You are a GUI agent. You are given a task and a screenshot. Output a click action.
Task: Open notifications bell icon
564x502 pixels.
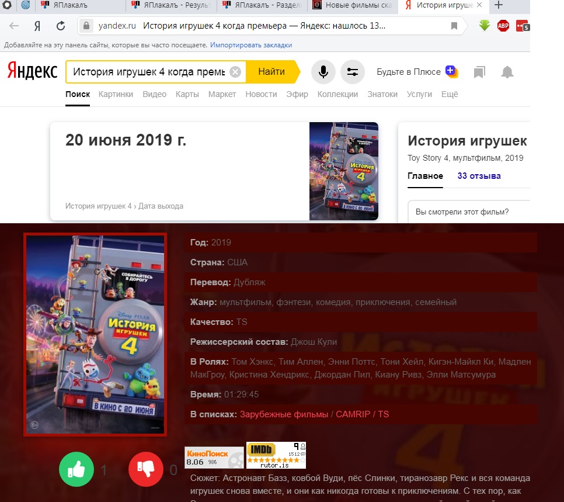507,72
